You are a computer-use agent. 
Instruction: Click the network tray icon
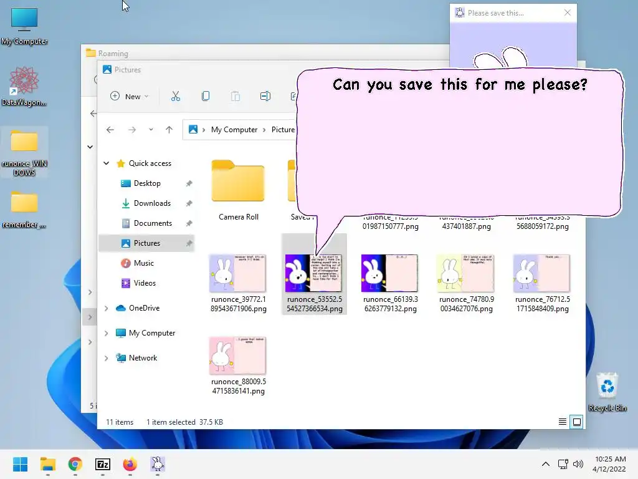[563, 464]
